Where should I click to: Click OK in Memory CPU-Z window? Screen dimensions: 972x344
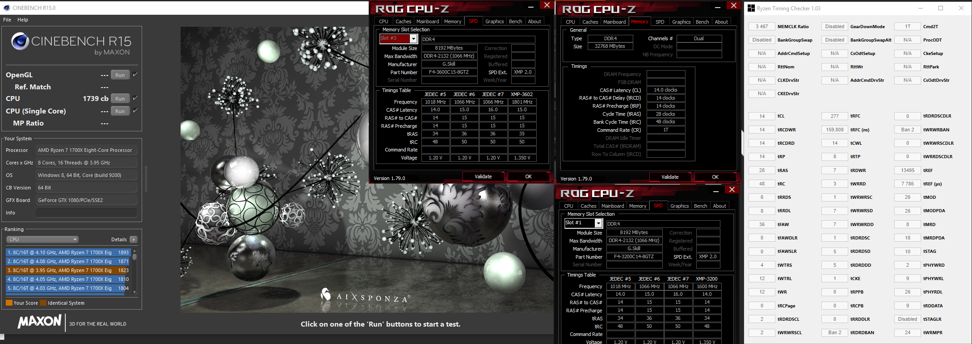click(715, 177)
